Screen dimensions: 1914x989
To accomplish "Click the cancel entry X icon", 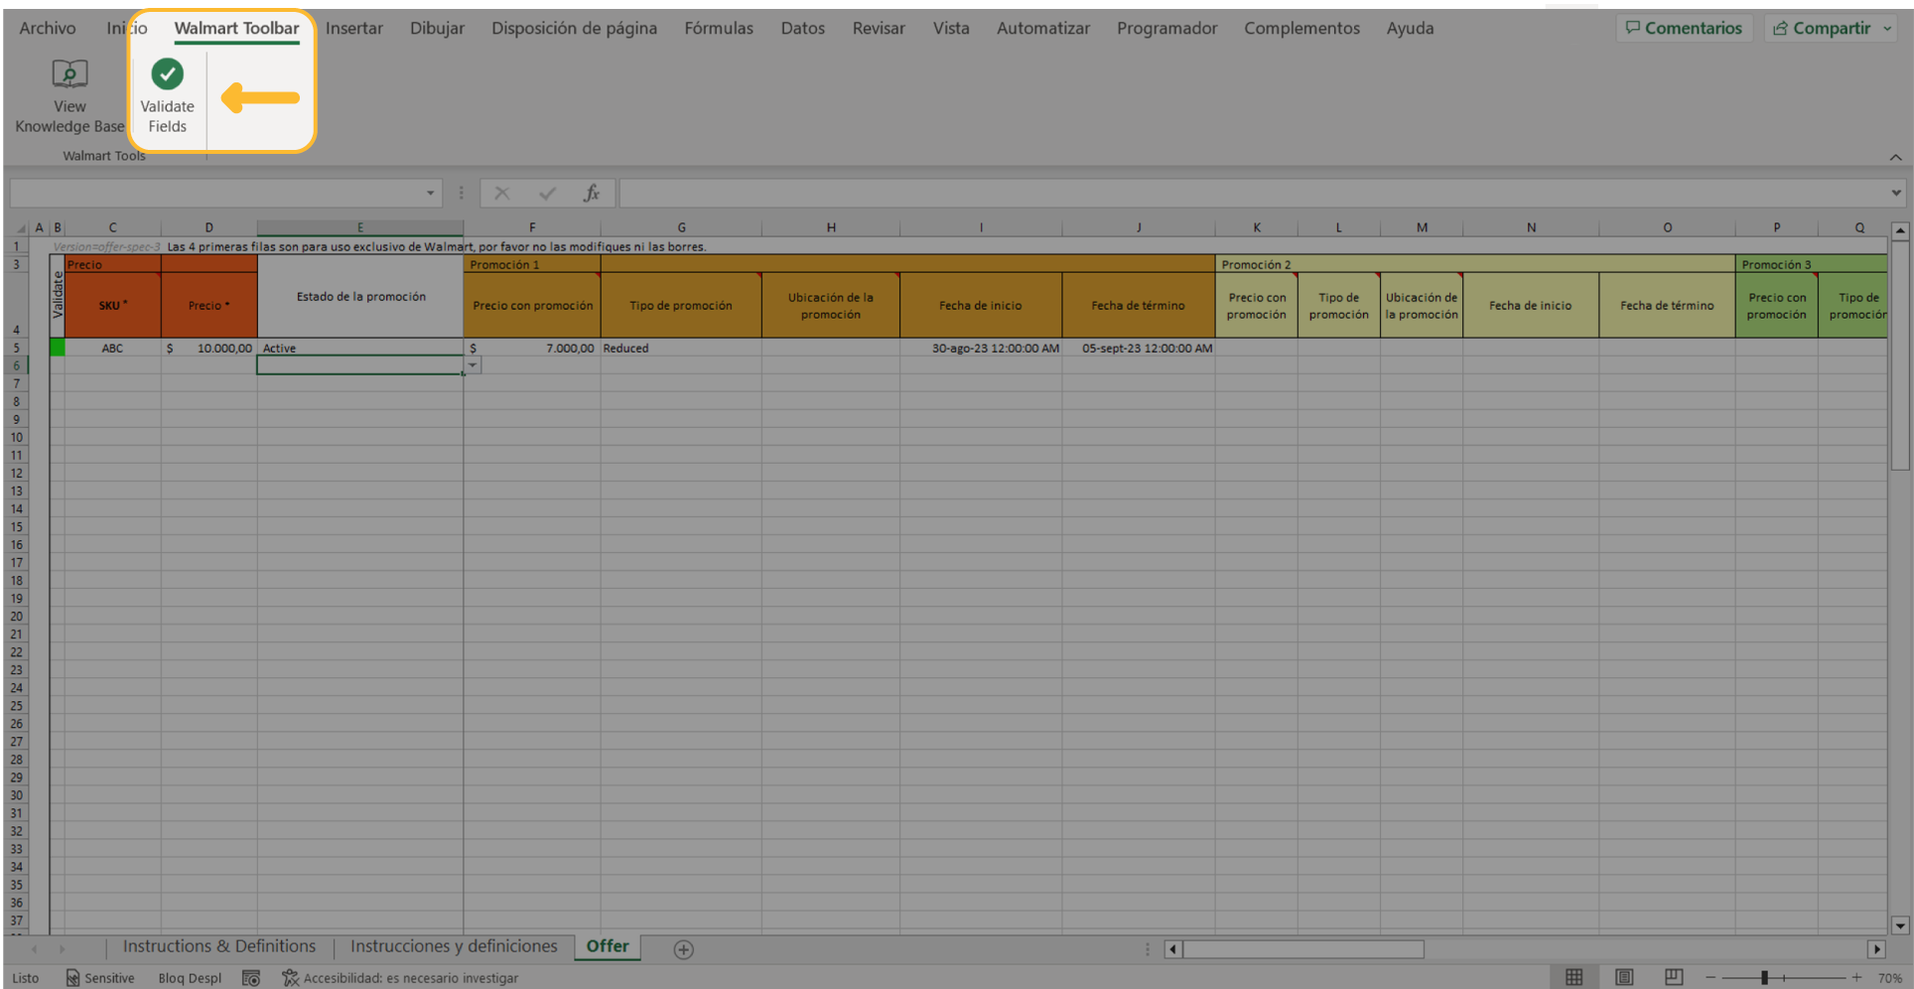I will [x=502, y=193].
